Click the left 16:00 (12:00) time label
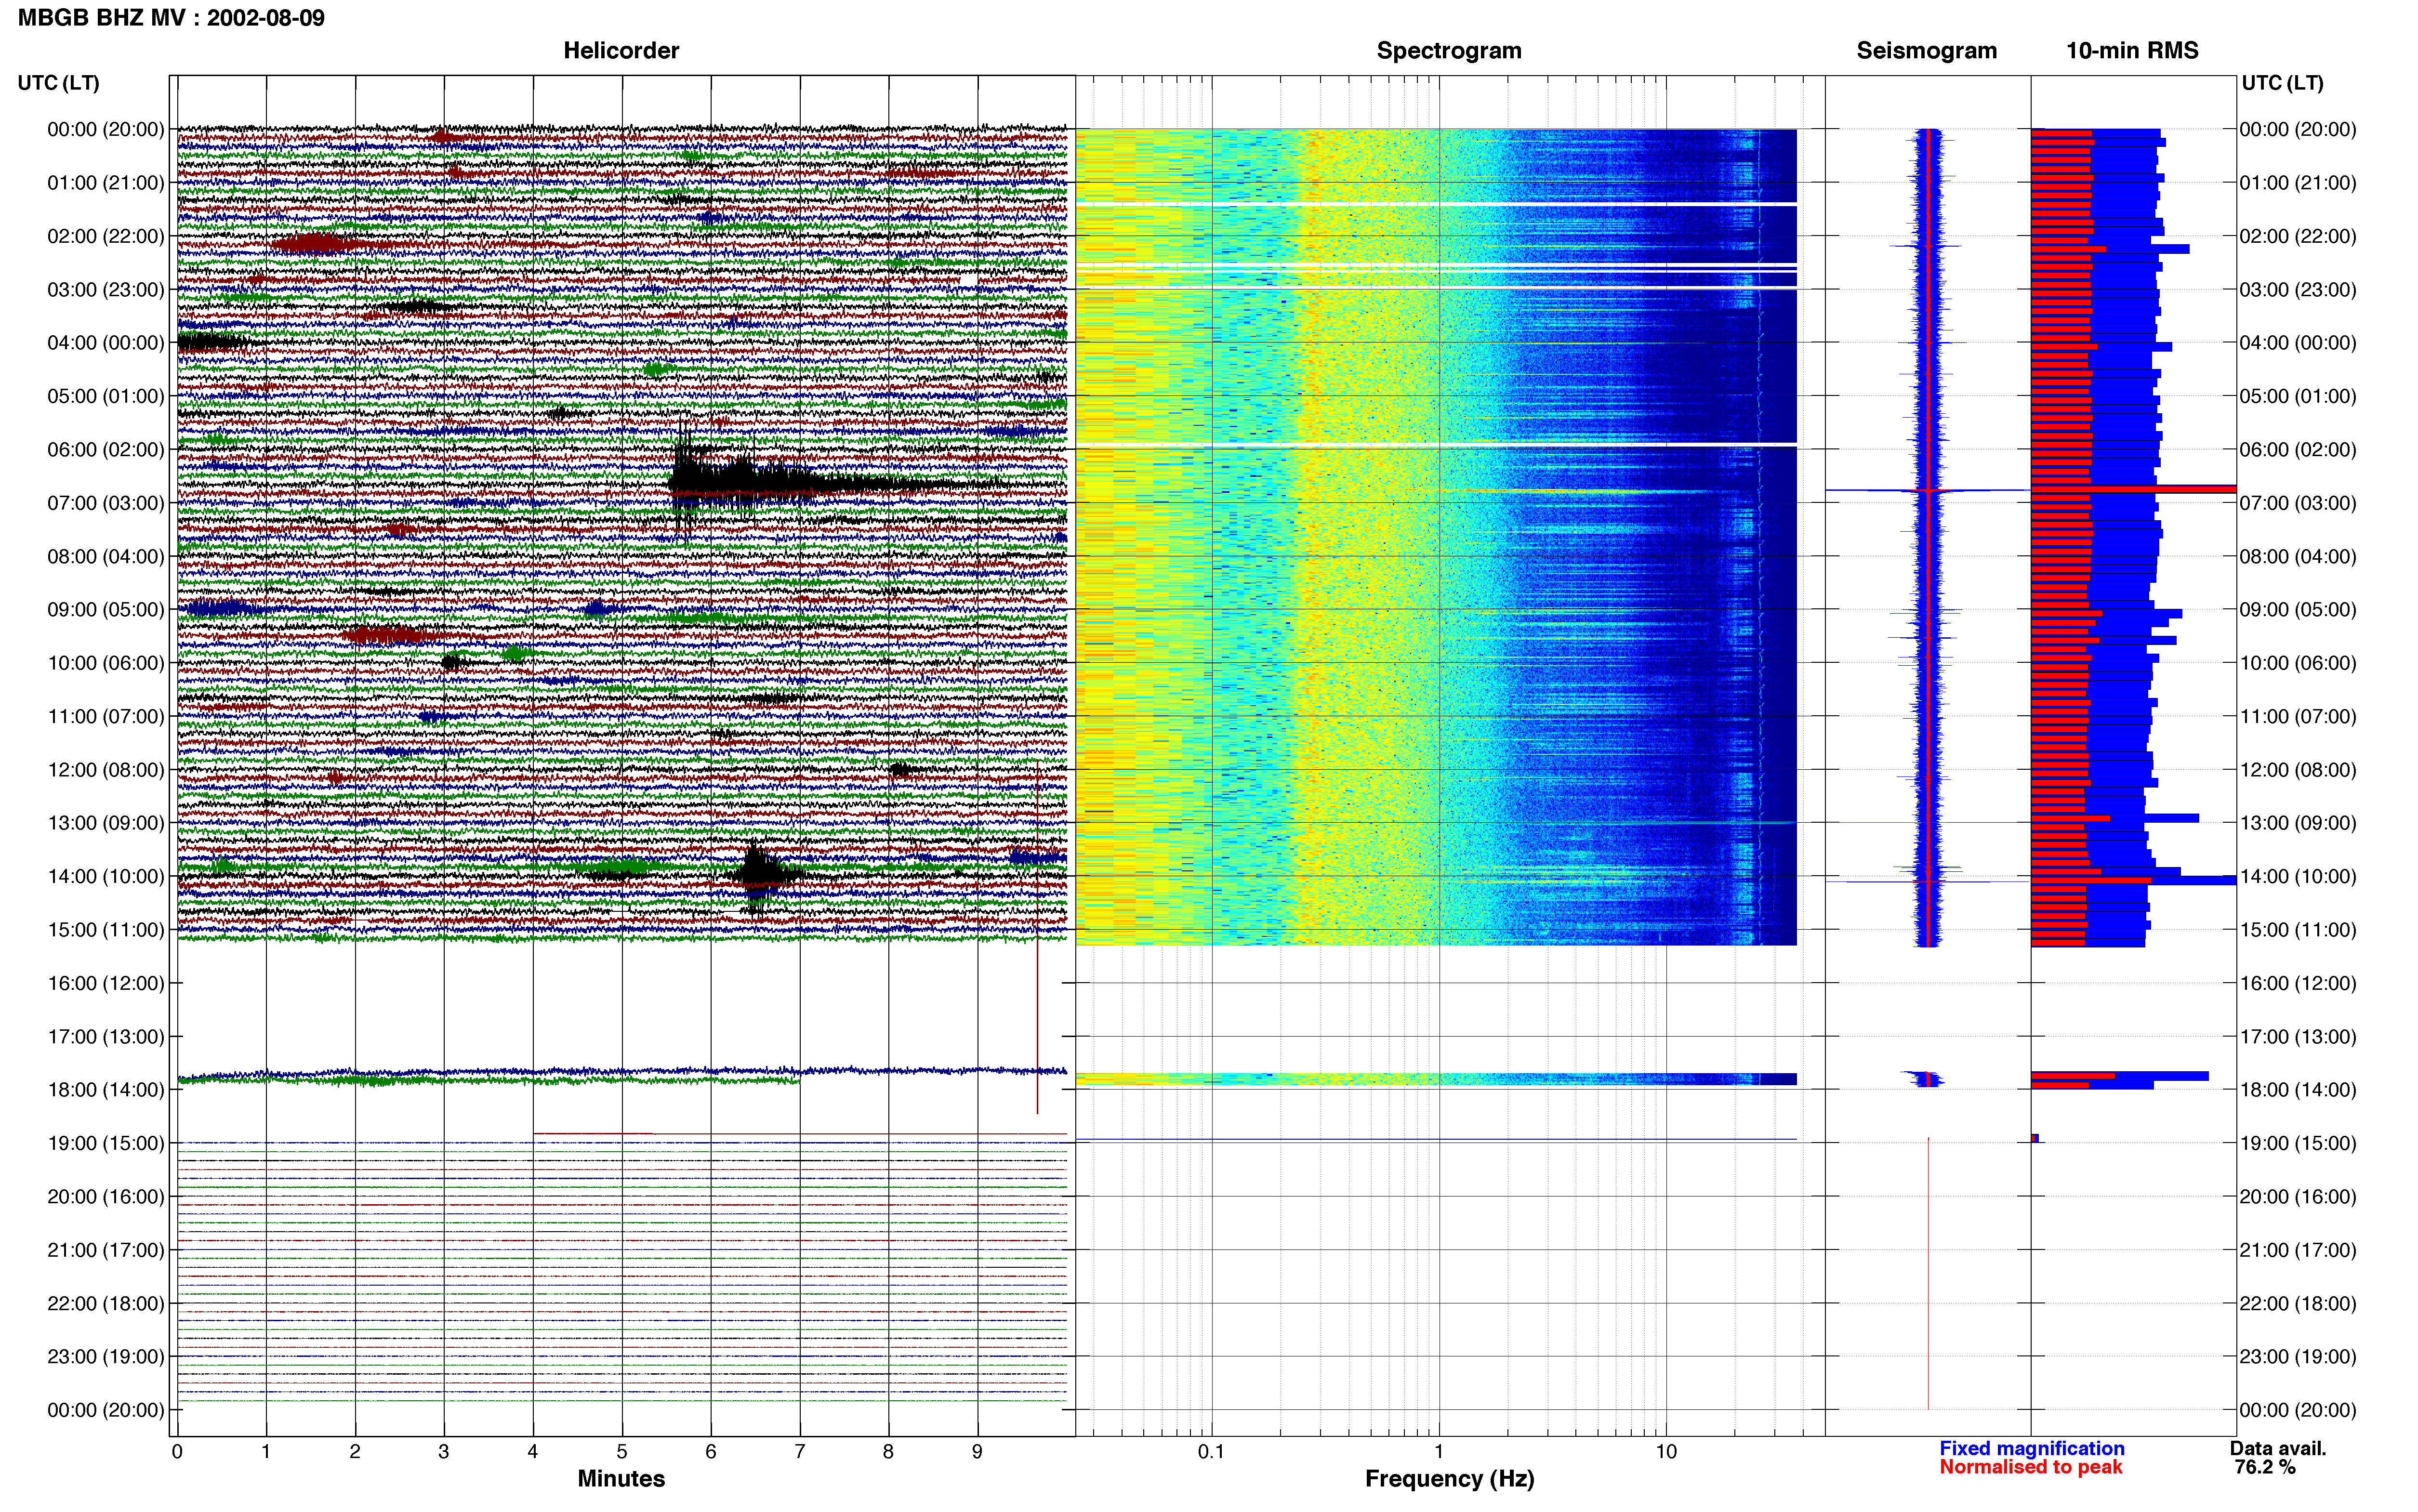This screenshot has width=2418, height=1512. [x=106, y=983]
